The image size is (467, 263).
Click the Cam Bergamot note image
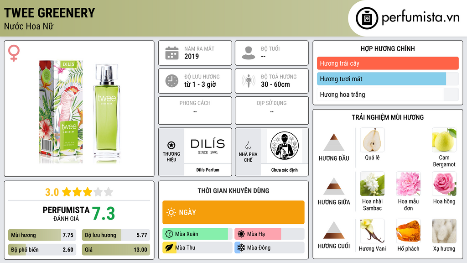point(444,140)
